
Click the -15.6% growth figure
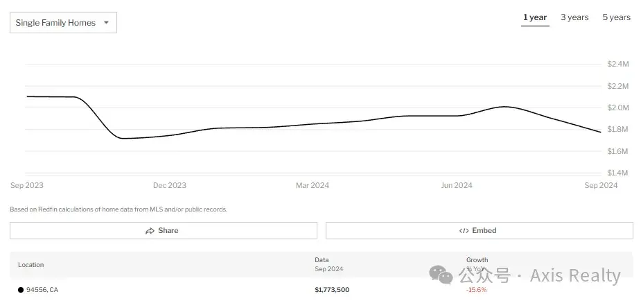coord(476,290)
